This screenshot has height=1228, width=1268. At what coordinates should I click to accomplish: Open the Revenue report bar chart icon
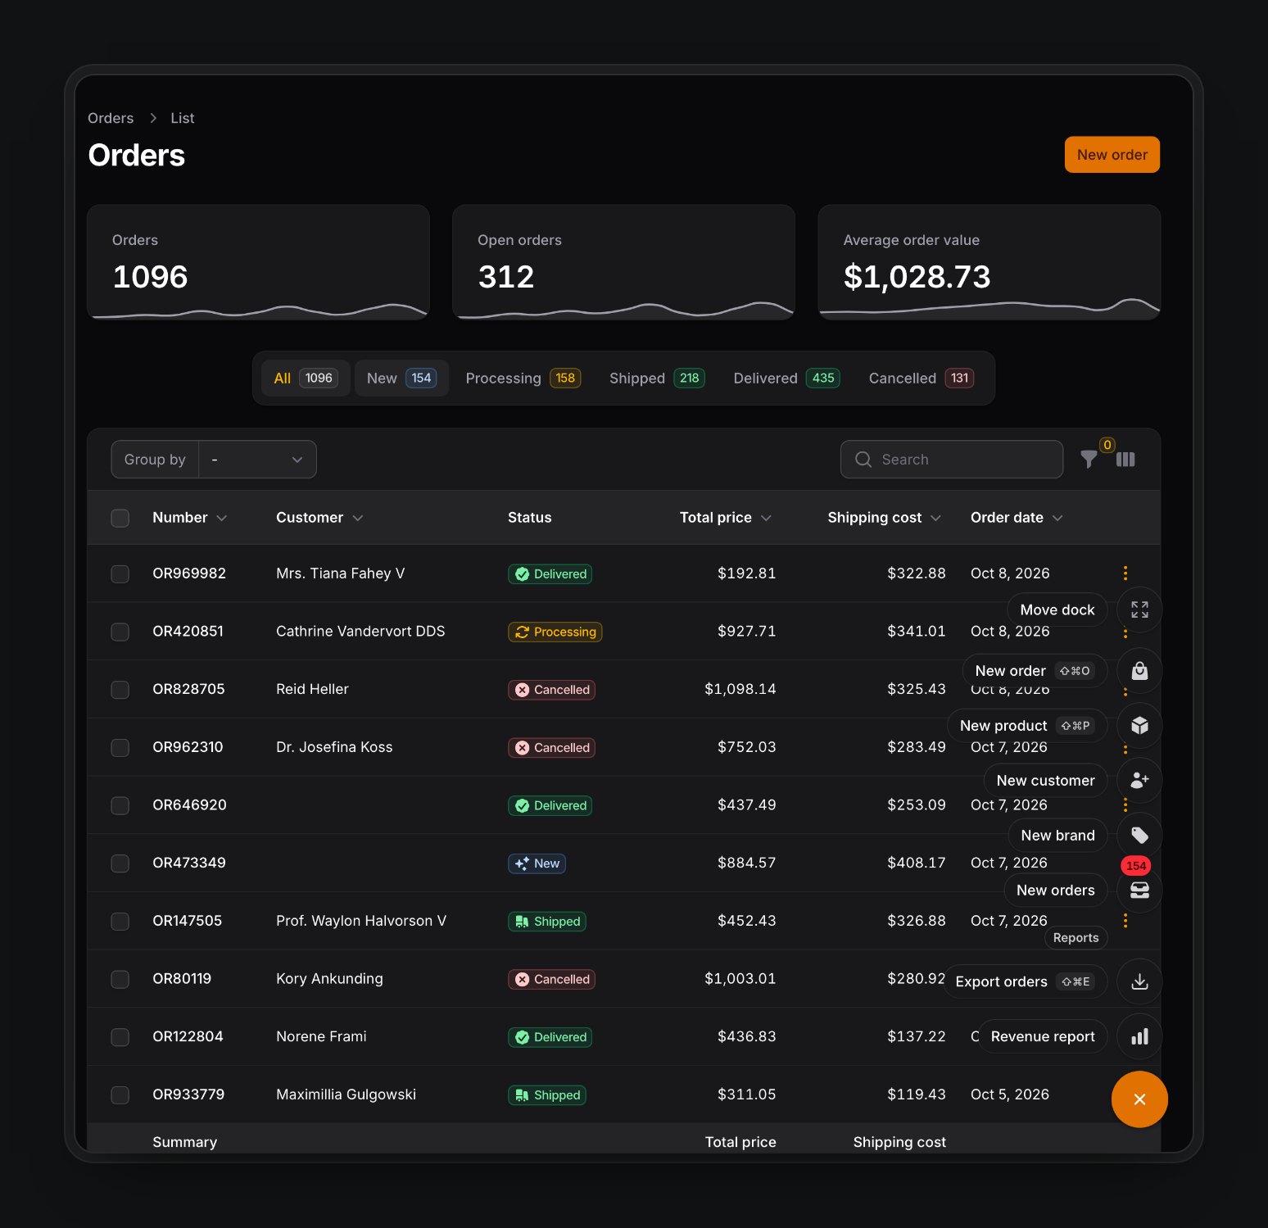click(1139, 1036)
